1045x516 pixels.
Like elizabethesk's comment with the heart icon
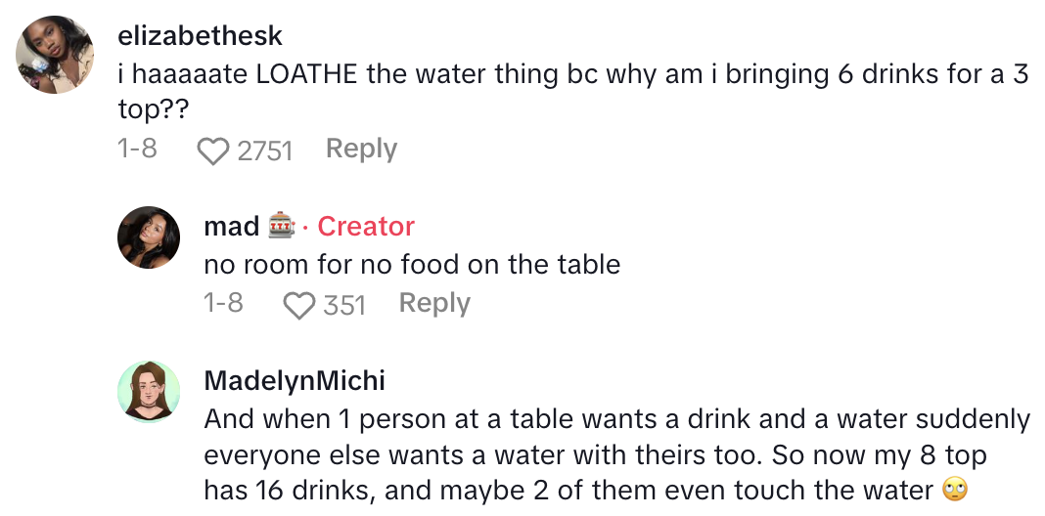pos(212,150)
